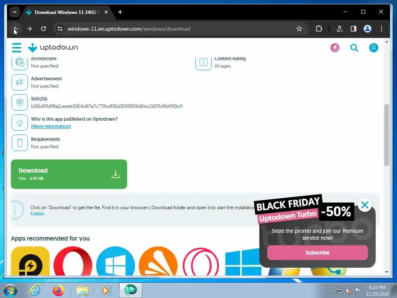Open the Uptodown user account icon

tap(373, 48)
